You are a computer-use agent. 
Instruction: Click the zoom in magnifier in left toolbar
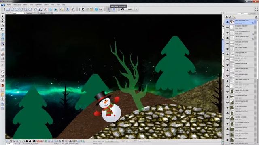click(x=3, y=104)
